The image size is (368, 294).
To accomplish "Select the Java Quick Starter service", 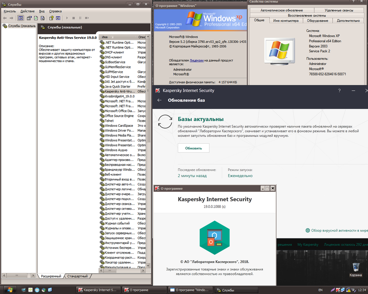I will coord(117,86).
